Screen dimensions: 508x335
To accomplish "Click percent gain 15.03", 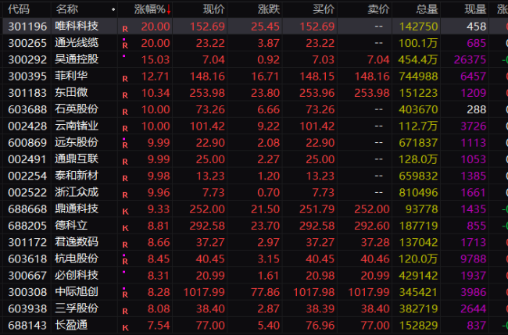I will (156, 60).
